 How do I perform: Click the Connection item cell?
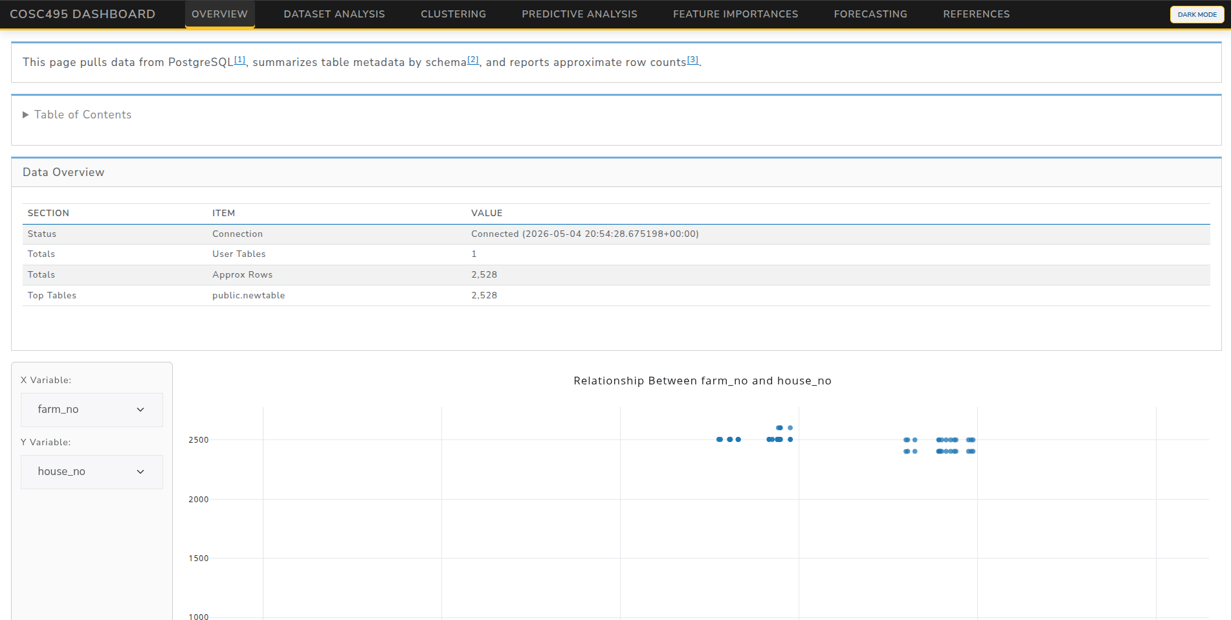tap(238, 234)
